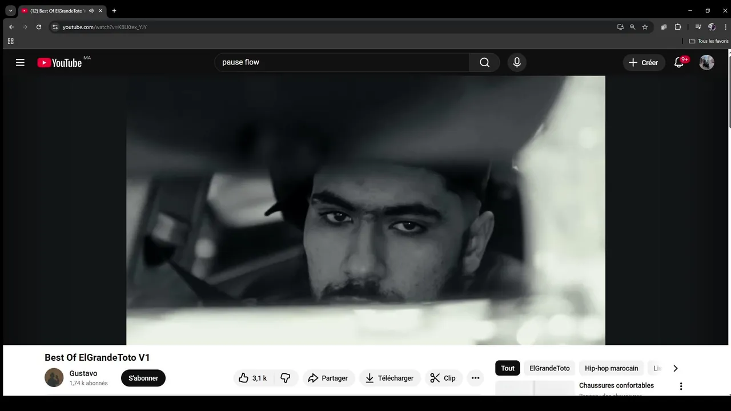Start voice search with the microphone
Image resolution: width=731 pixels, height=411 pixels.
coord(517,62)
